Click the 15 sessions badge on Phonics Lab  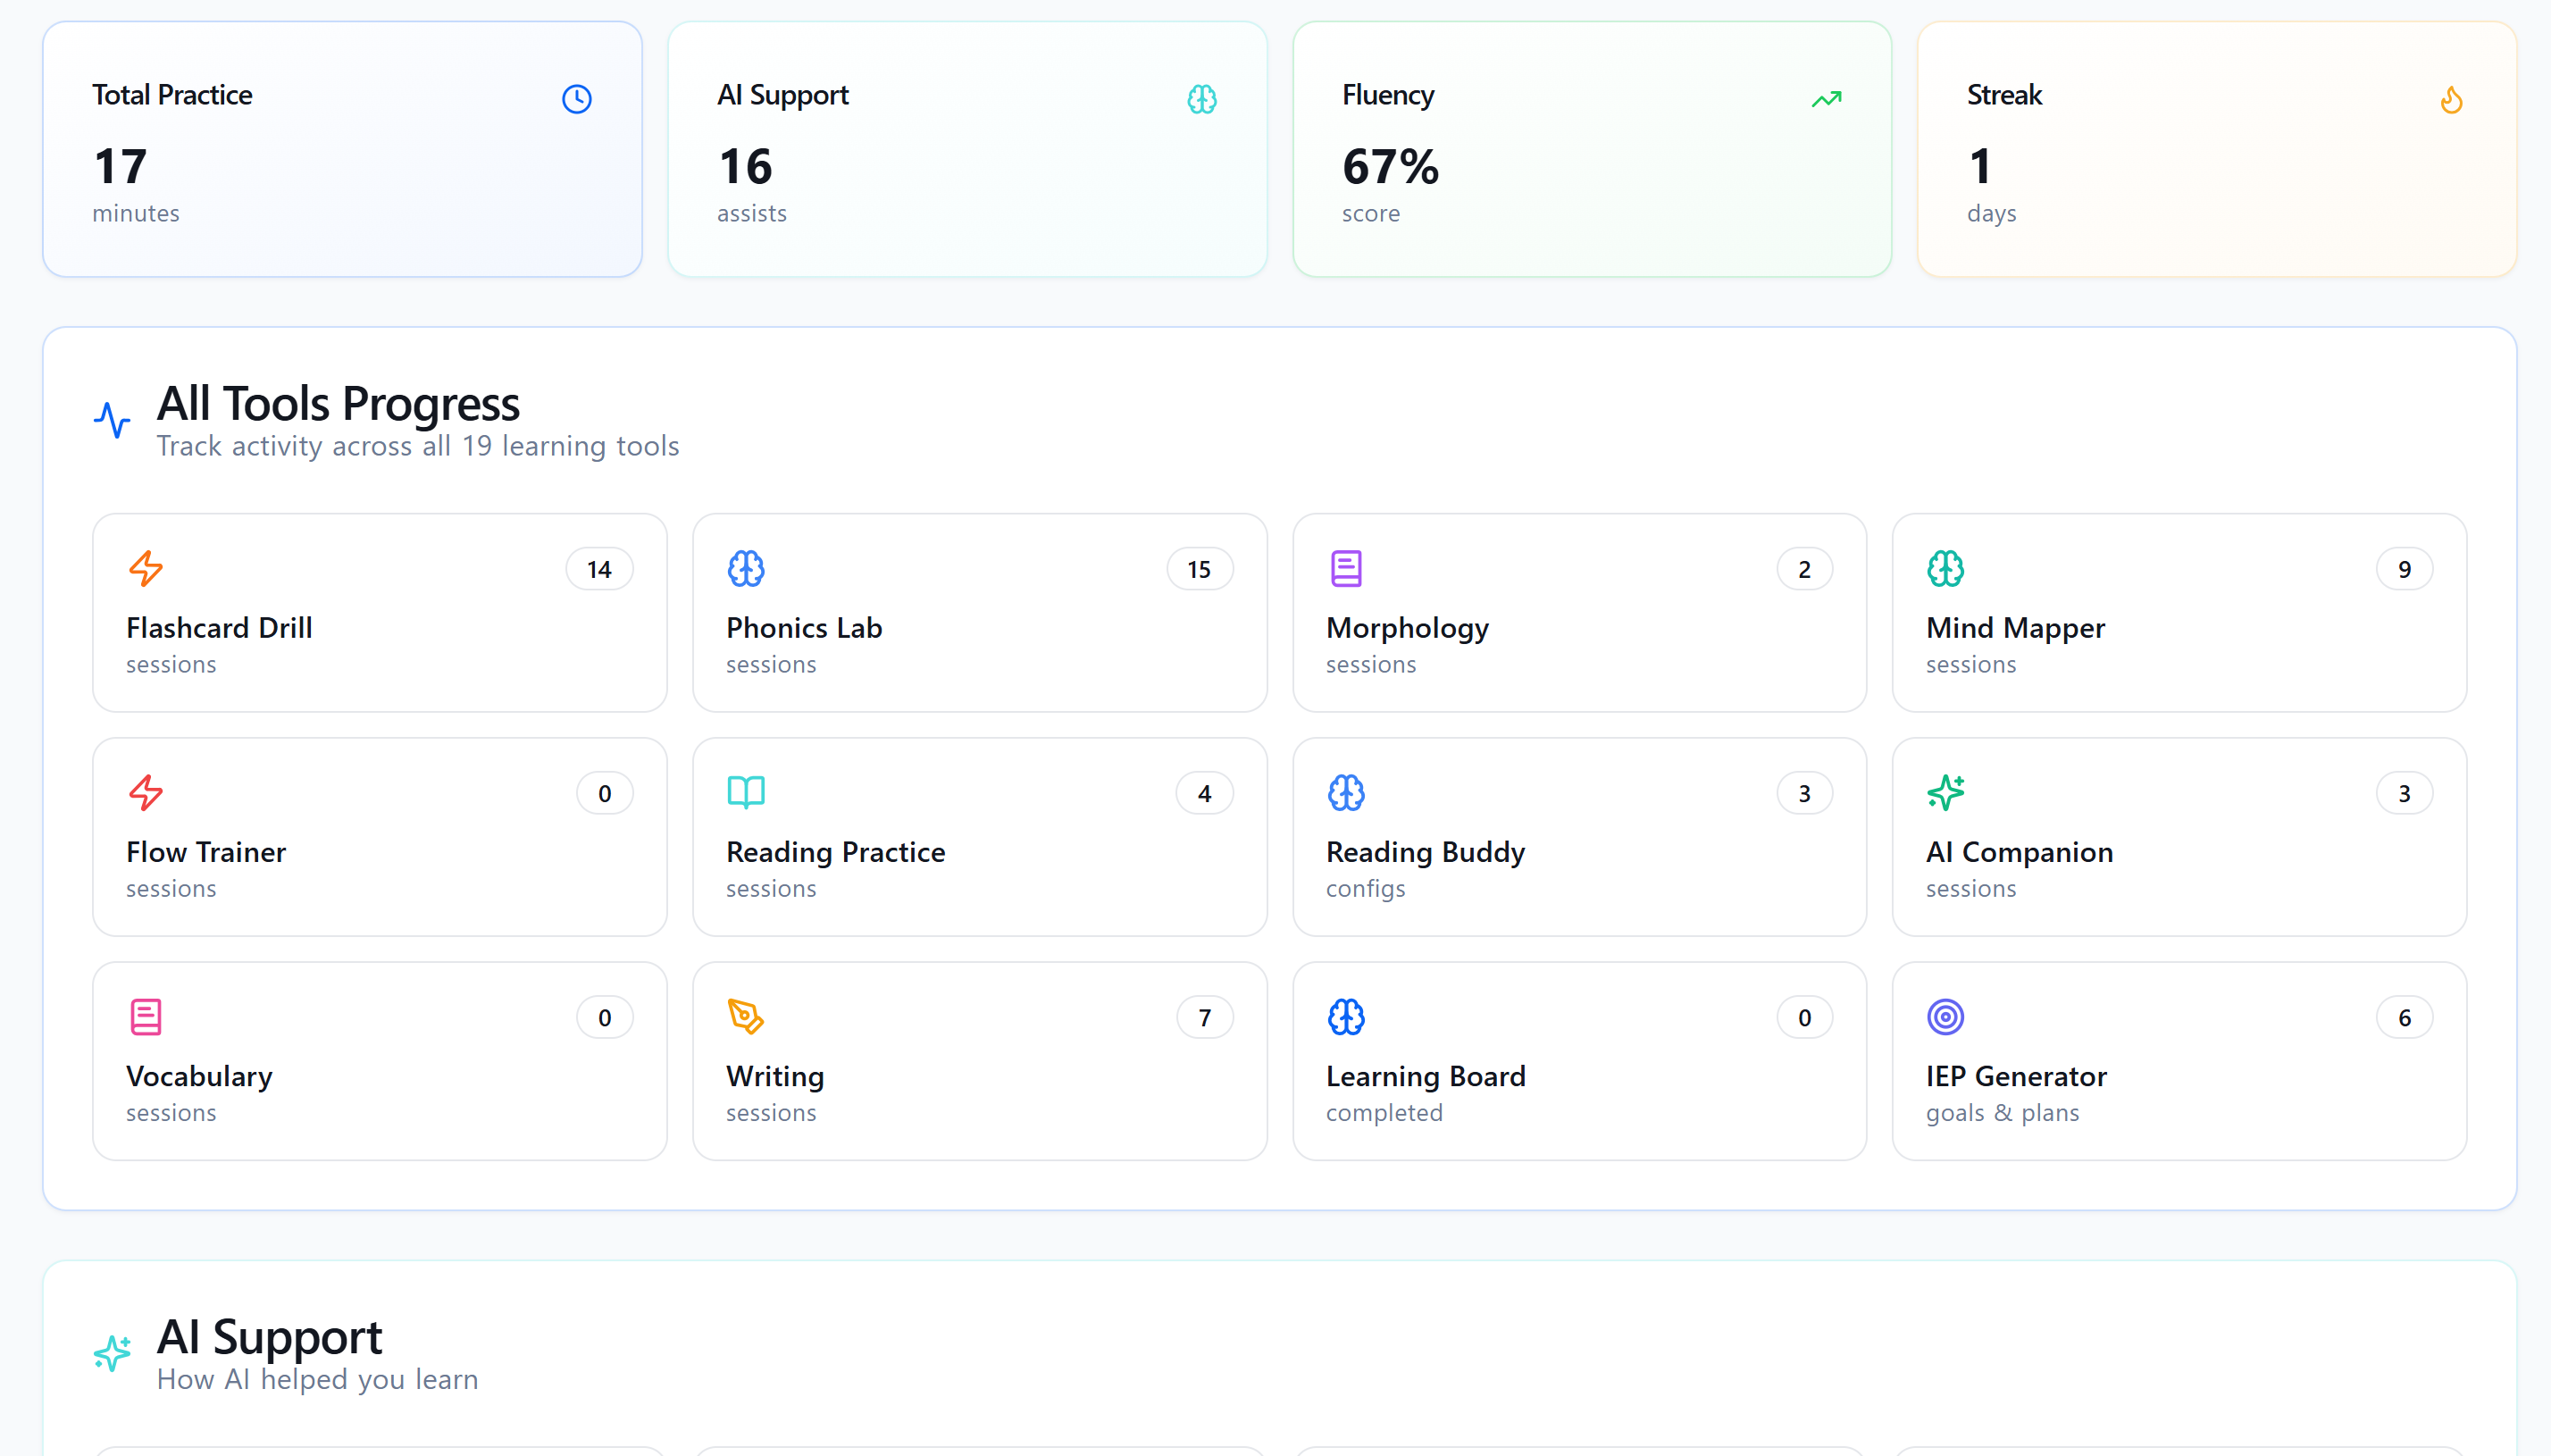pos(1199,569)
